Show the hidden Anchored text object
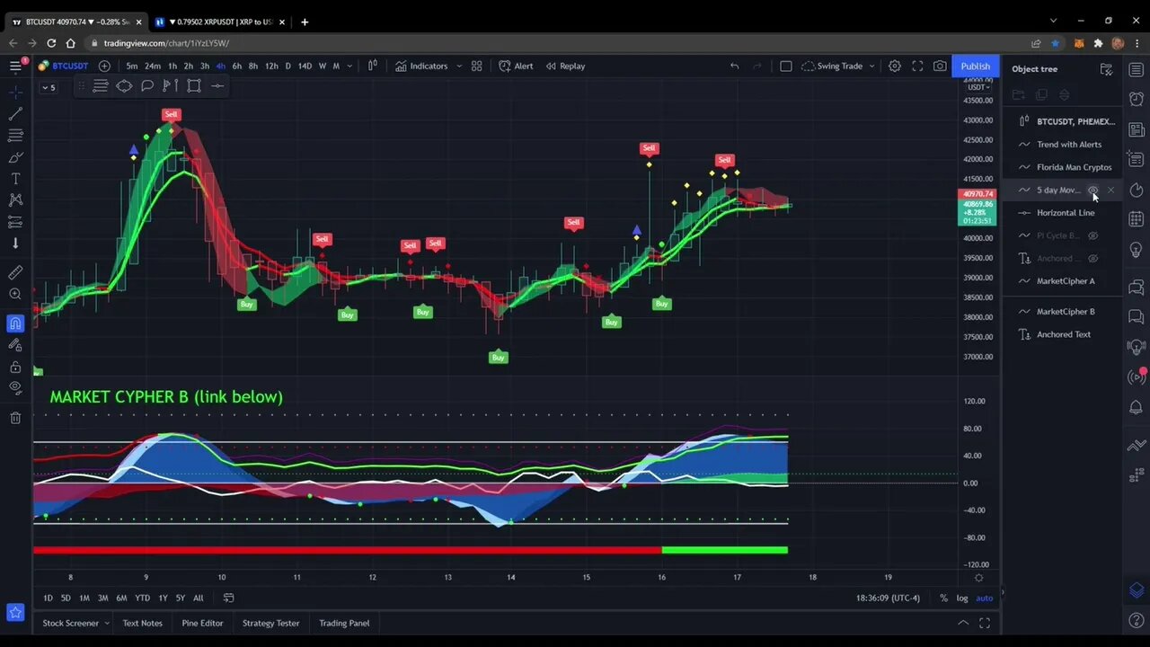 coord(1093,259)
